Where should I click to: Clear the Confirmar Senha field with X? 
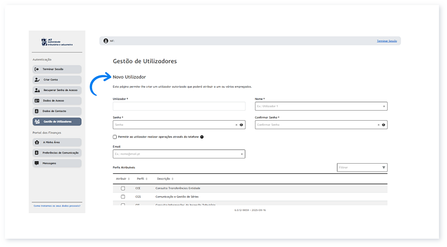tap(378, 125)
